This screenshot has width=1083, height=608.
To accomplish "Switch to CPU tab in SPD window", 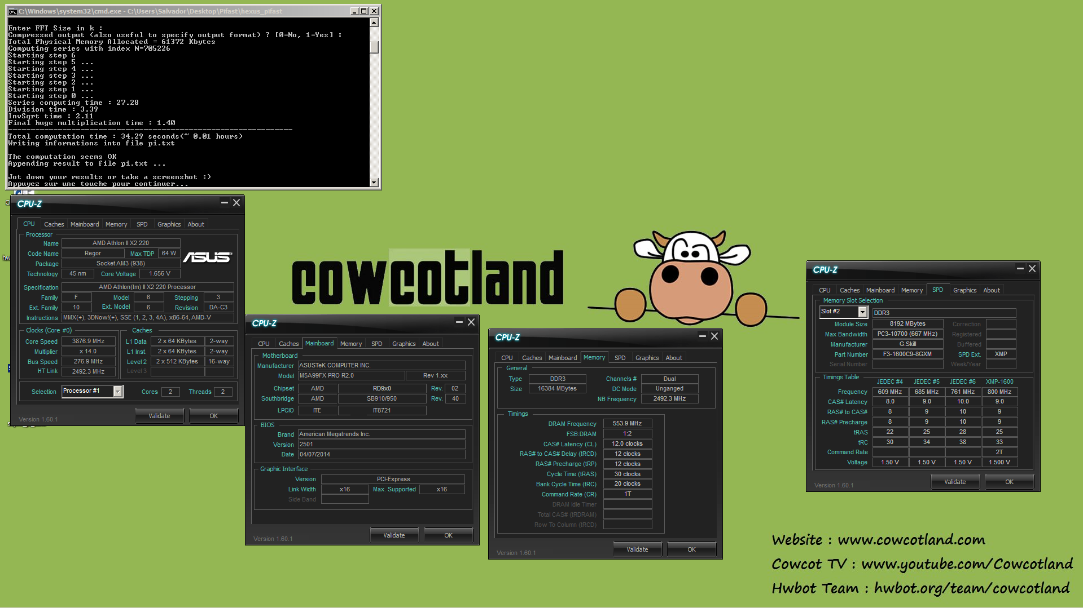I will (825, 290).
